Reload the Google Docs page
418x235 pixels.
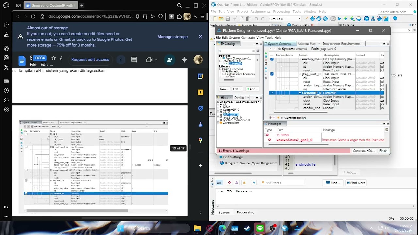(33, 16)
